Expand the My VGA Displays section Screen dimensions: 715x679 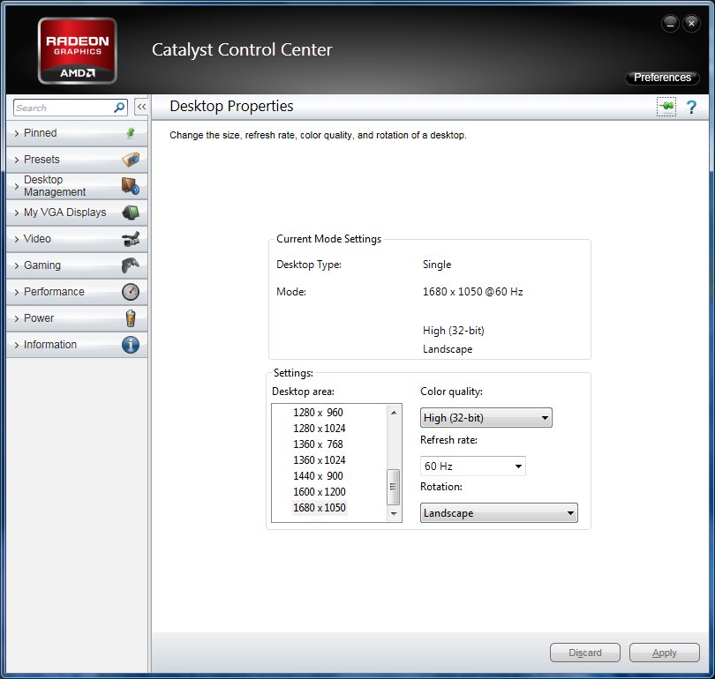77,213
